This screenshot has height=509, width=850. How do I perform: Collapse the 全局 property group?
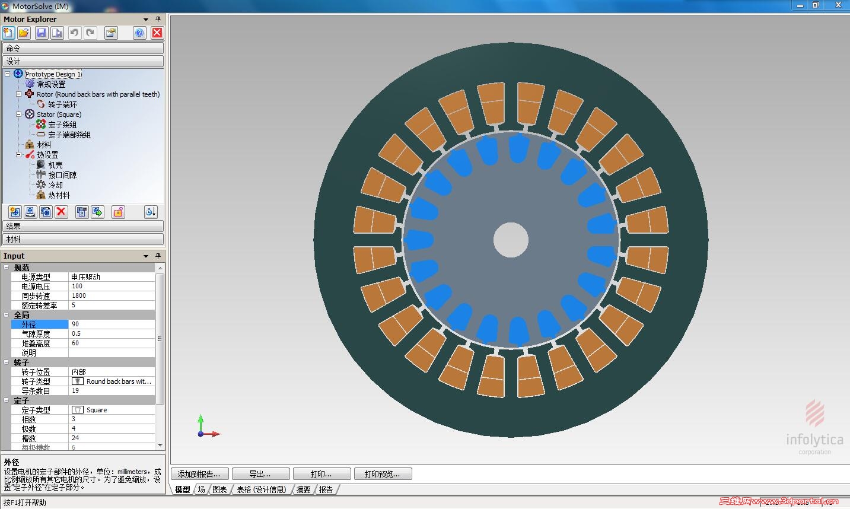coord(7,315)
